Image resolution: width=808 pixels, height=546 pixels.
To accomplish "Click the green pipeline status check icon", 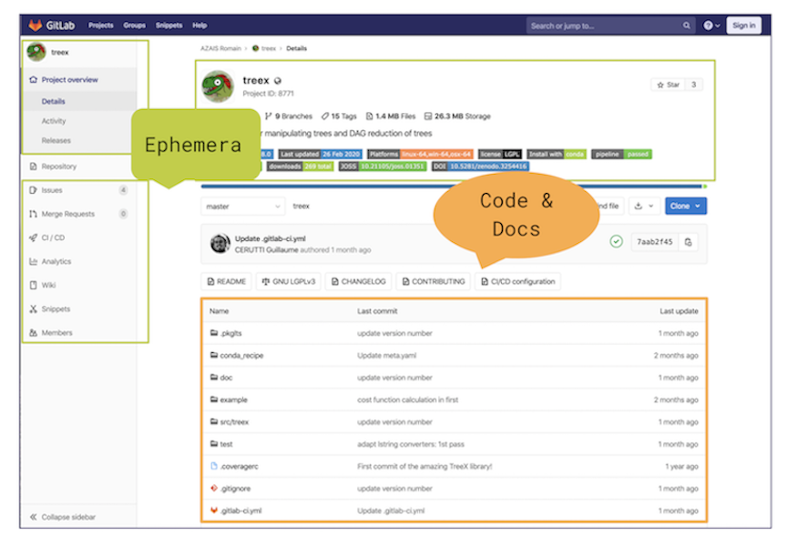I will (617, 242).
